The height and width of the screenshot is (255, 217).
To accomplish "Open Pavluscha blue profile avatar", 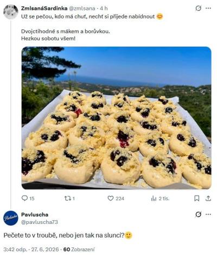I will coord(11,218).
